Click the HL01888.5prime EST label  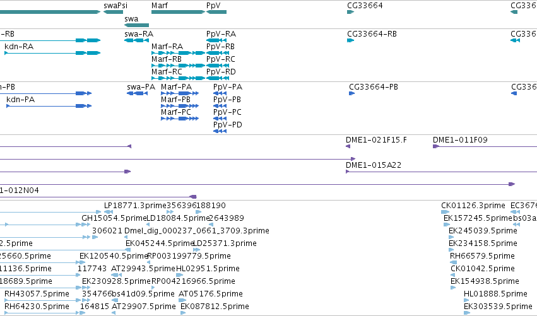click(x=495, y=295)
